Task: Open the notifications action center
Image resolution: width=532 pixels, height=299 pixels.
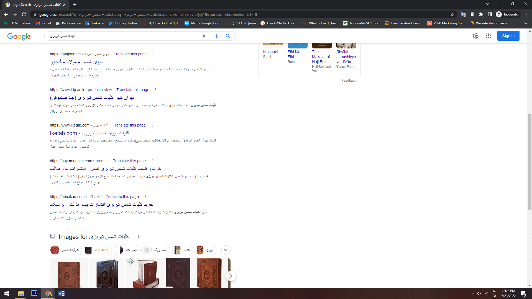Action: [523, 293]
